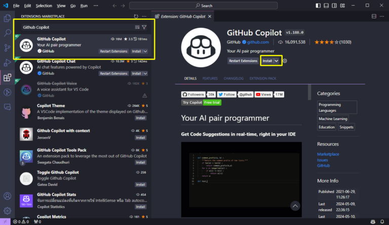
Task: Open Source Control view
Action: 7,48
